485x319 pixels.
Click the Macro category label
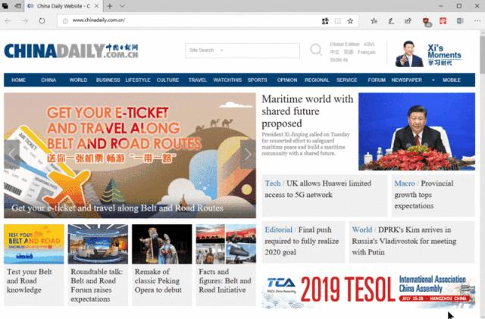click(x=404, y=183)
